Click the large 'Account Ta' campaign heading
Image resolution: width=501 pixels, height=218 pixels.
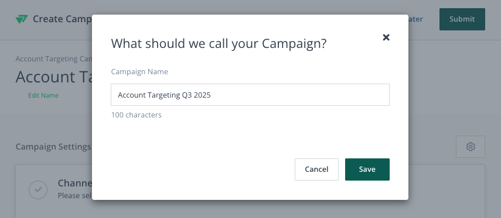54,77
